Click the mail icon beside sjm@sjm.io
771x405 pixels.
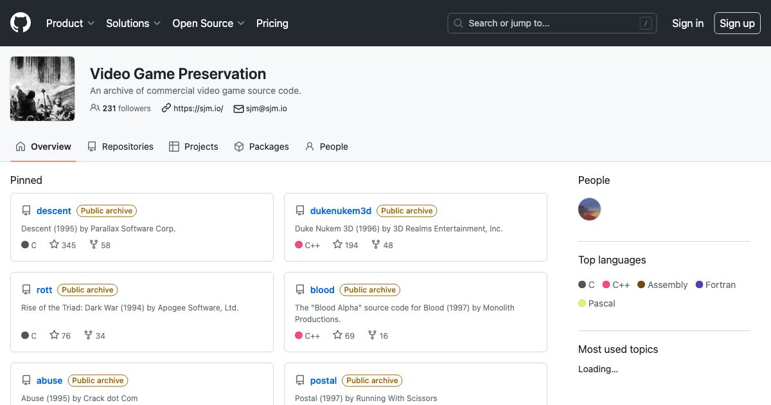tap(238, 108)
